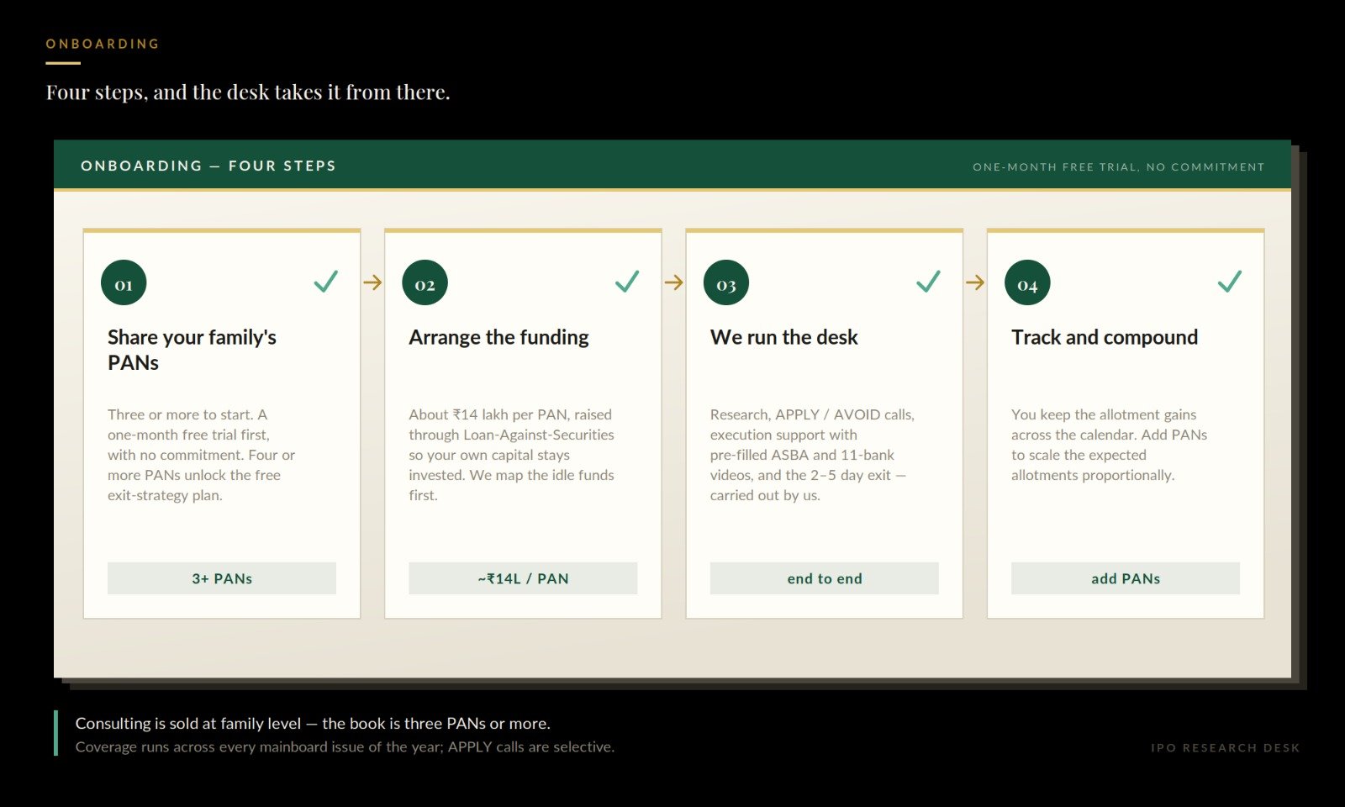Click the end to end pill
This screenshot has width=1345, height=807.
pyautogui.click(x=825, y=578)
